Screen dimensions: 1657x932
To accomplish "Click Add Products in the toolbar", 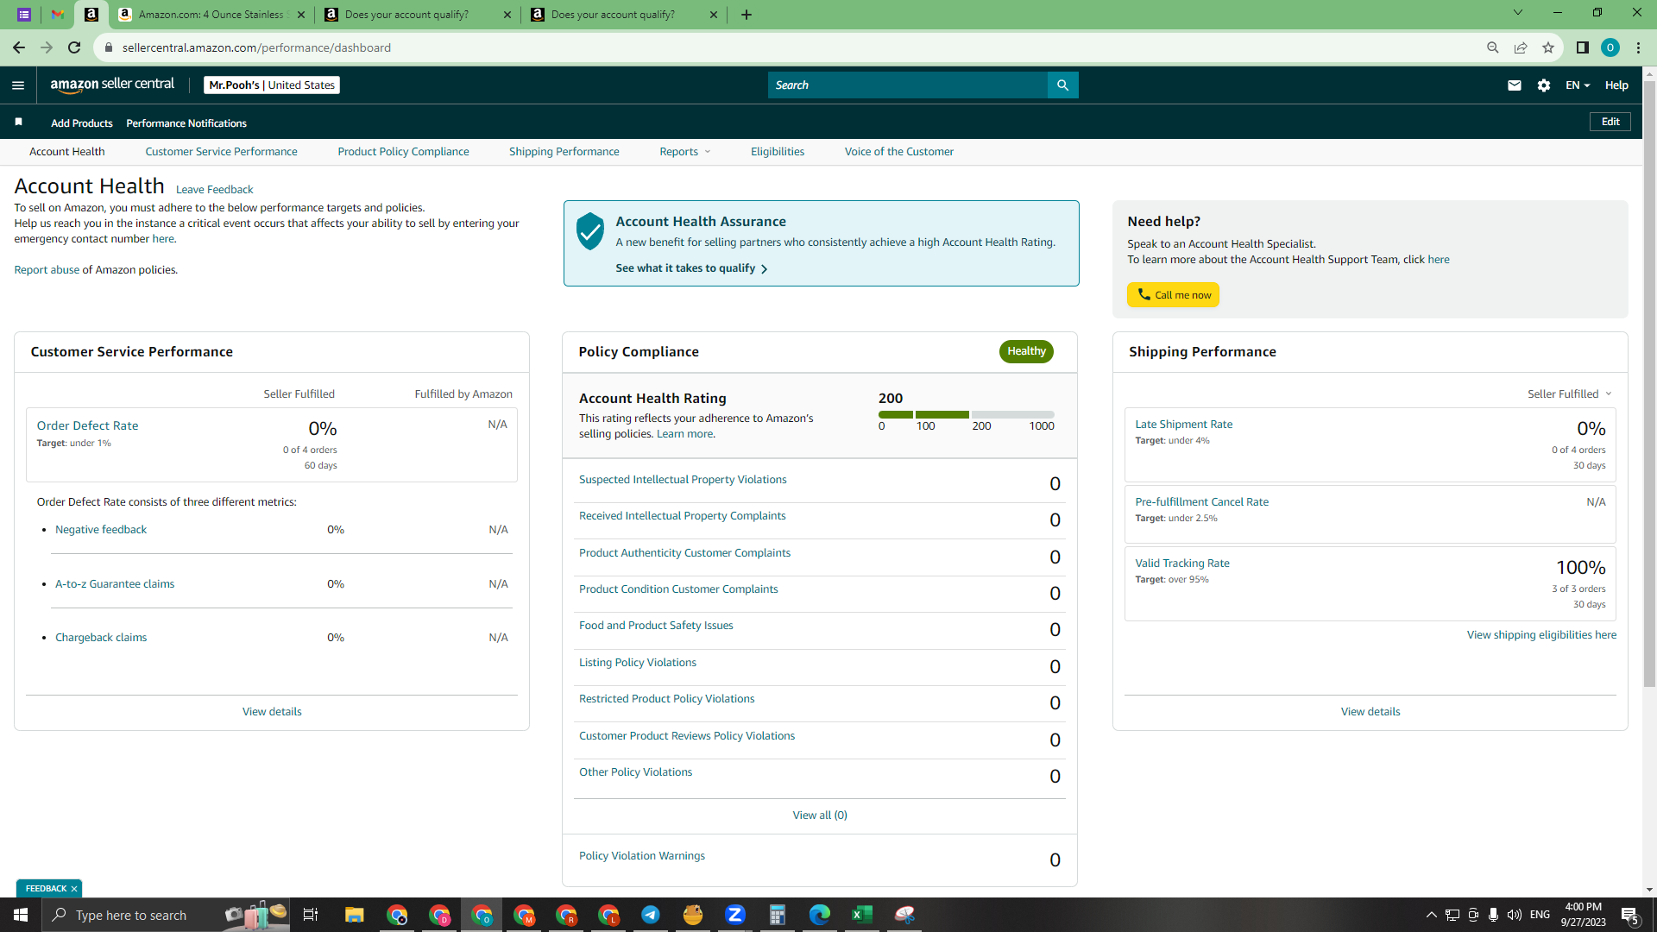I will coord(82,123).
